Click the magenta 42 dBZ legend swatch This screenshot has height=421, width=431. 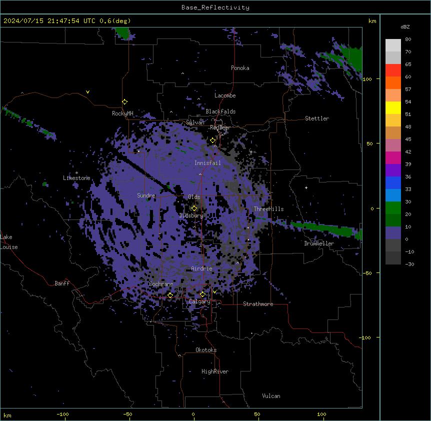point(393,157)
